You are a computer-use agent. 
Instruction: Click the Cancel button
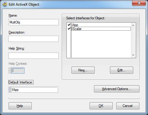pos(128,106)
